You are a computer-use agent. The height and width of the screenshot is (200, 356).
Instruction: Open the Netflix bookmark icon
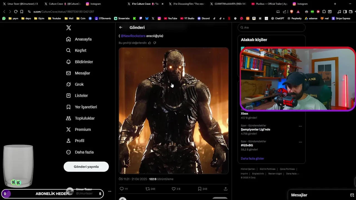(x=229, y=18)
